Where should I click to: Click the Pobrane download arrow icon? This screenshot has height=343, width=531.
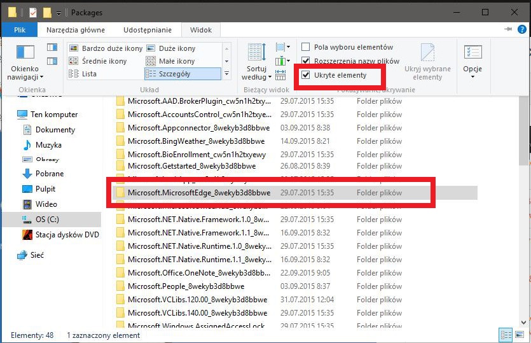click(27, 174)
